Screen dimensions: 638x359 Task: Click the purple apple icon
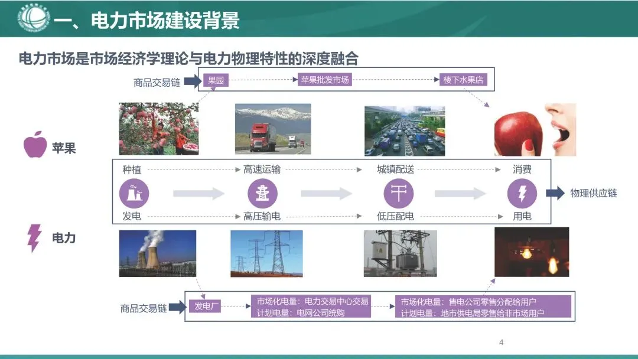click(x=35, y=144)
